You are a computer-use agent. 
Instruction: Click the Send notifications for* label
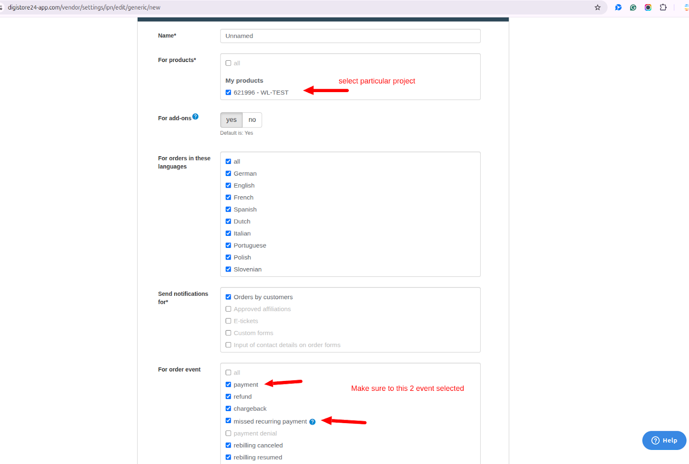tap(183, 298)
